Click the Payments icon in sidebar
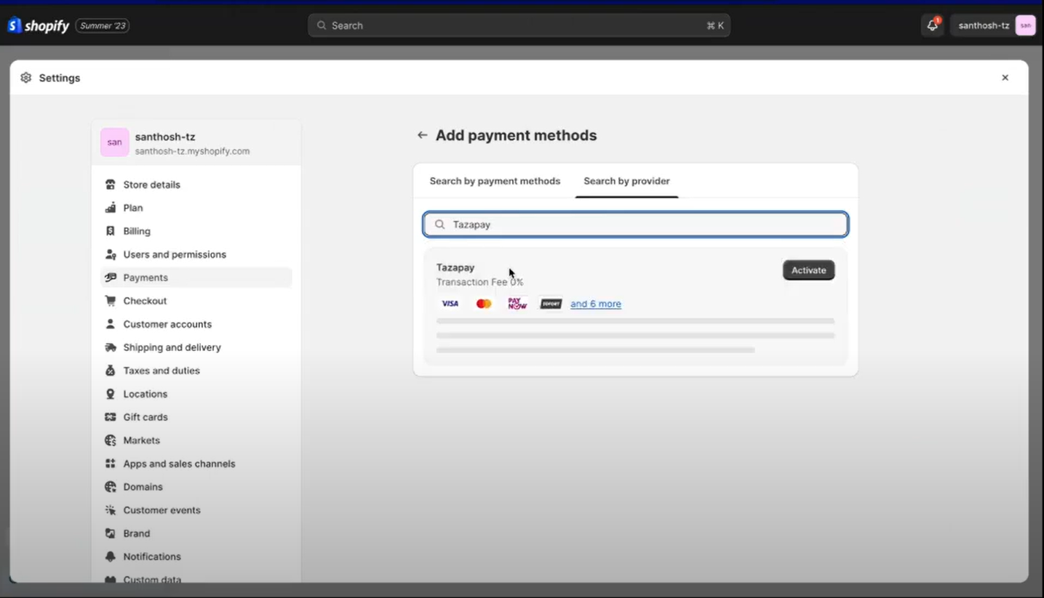The height and width of the screenshot is (598, 1044). coord(111,278)
